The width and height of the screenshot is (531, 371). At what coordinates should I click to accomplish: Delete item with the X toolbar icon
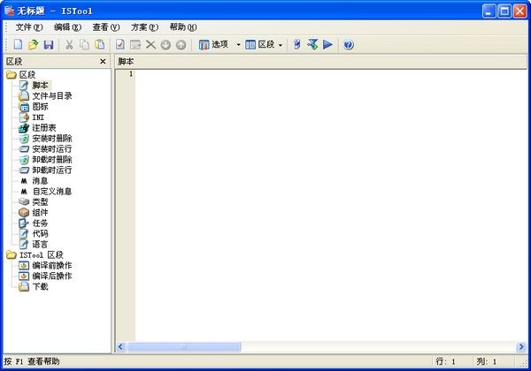[x=150, y=44]
